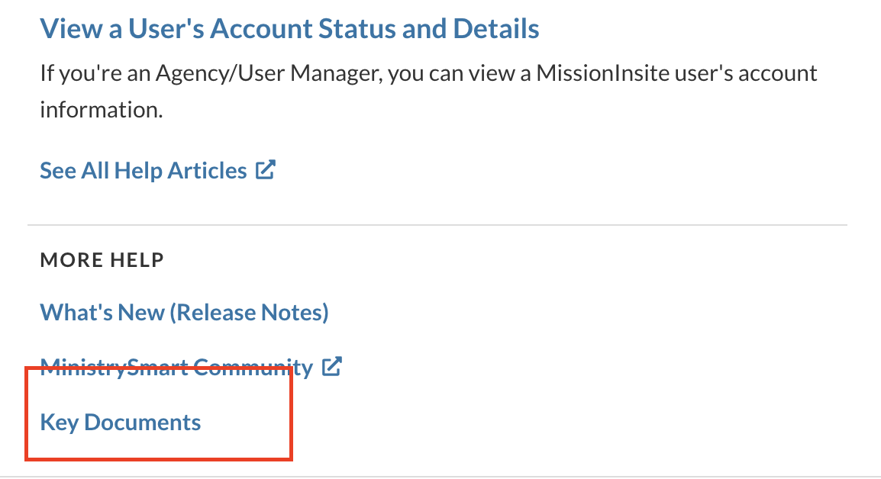Click "Help Articles" in the See All link
881x479 pixels.
point(181,170)
